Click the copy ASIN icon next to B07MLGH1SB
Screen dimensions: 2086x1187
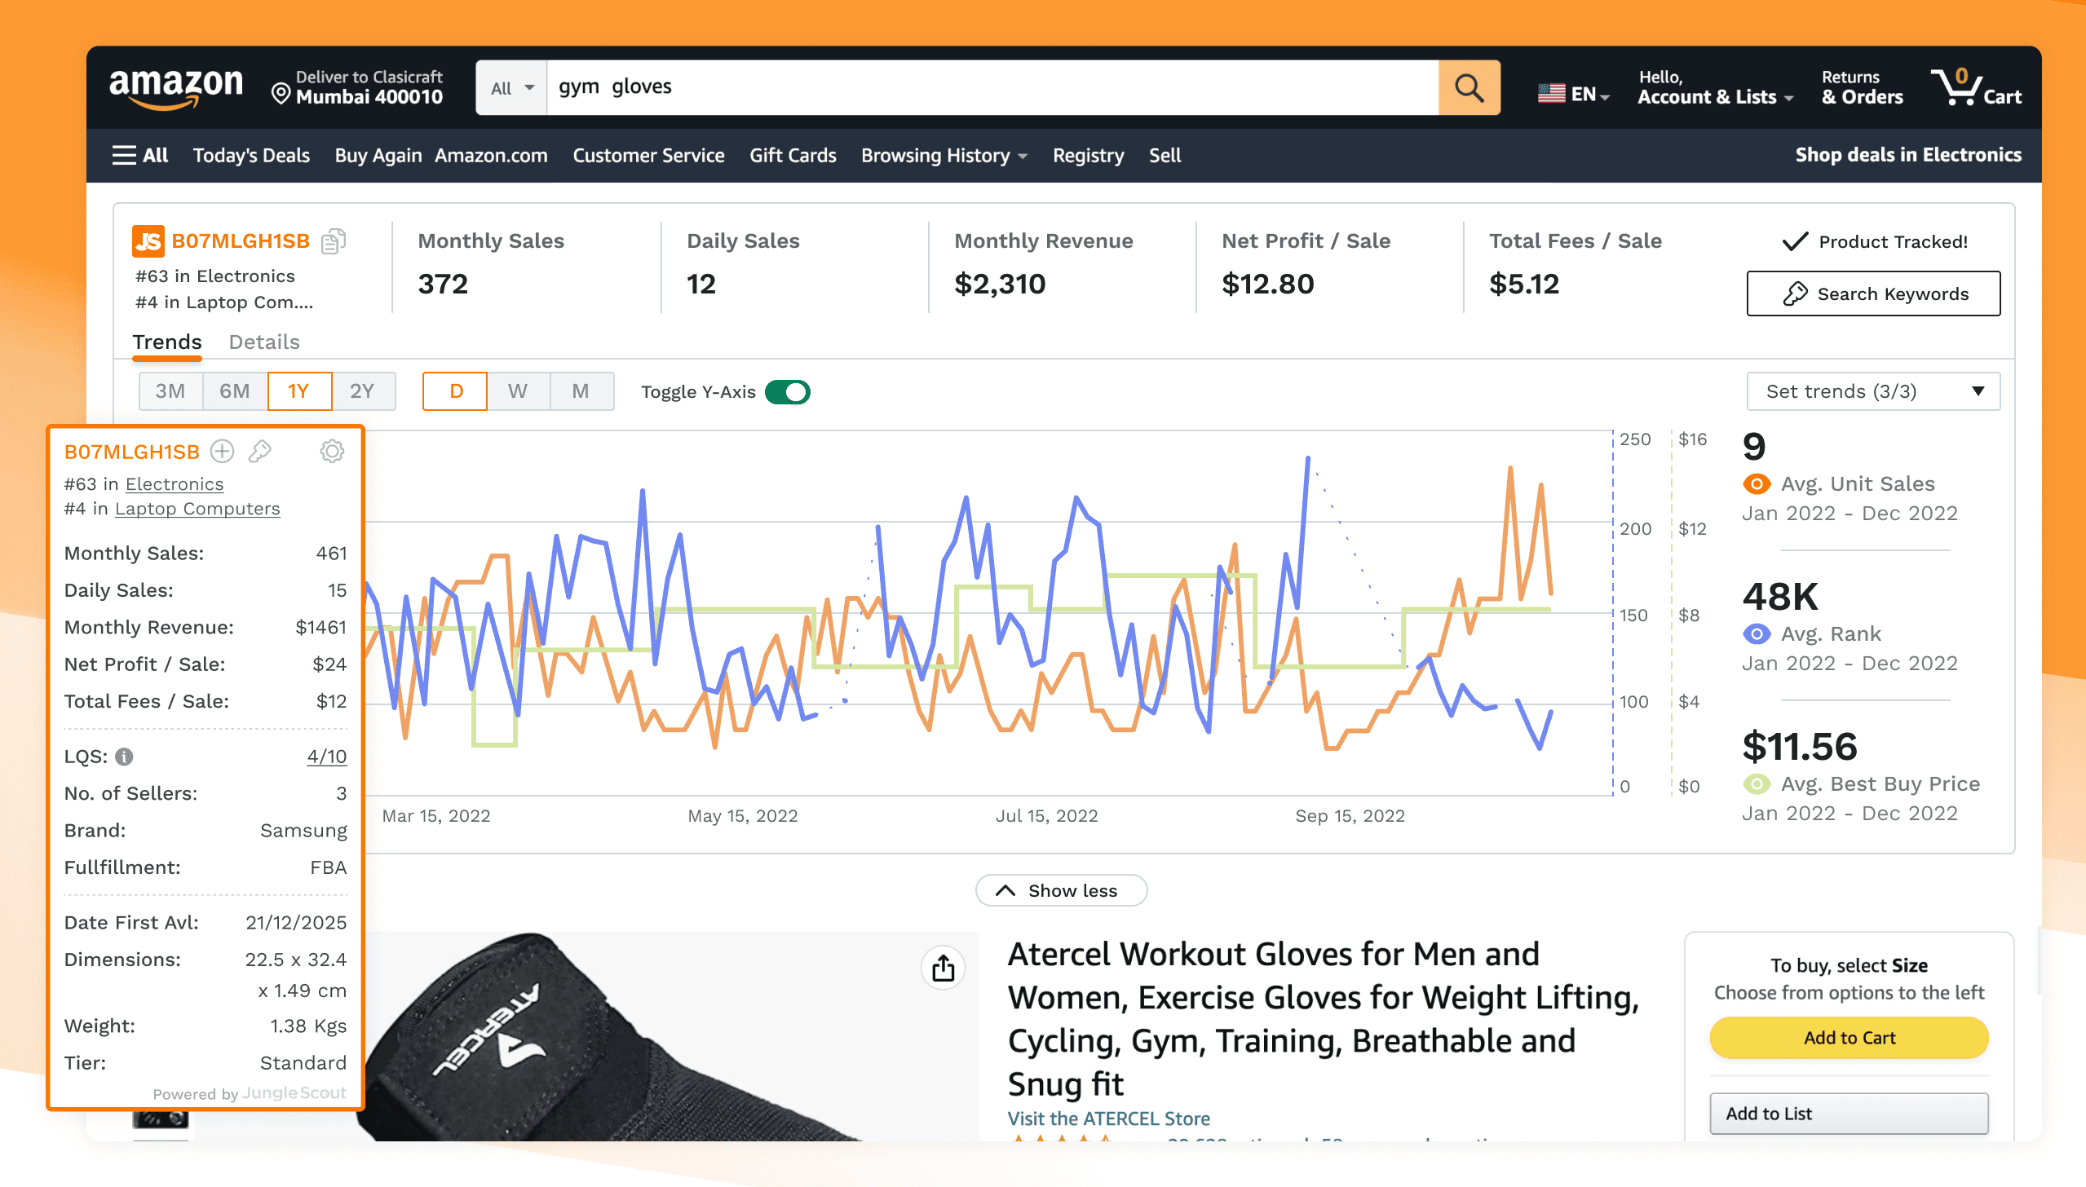pyautogui.click(x=334, y=241)
